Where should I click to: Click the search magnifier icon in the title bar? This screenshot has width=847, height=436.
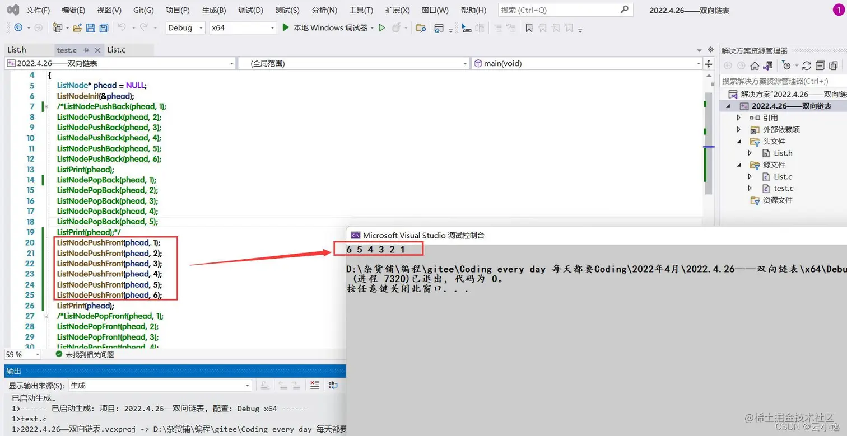pos(625,10)
